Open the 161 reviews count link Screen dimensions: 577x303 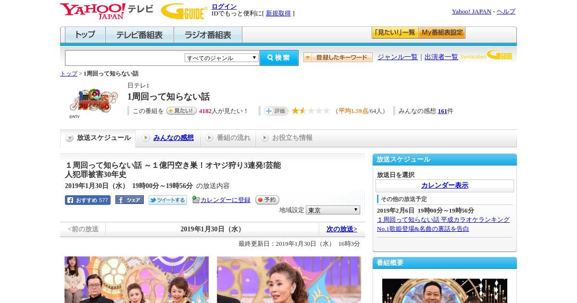442,111
